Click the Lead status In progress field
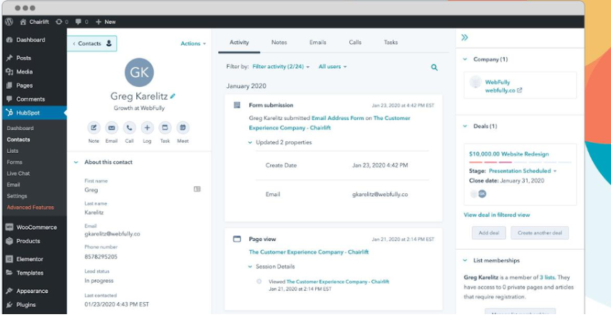This screenshot has width=611, height=317. [x=99, y=281]
